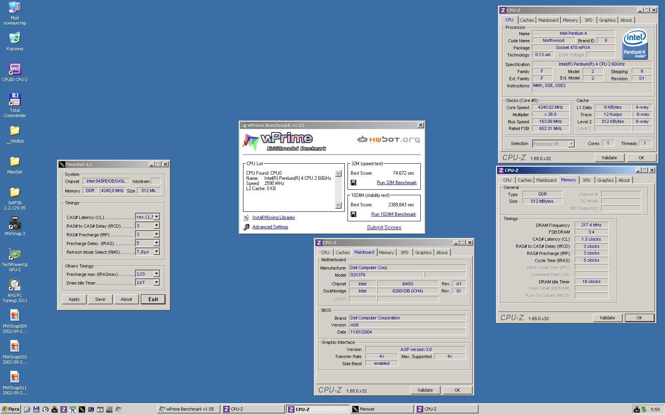Launch the AVG speedometer icon in quick launch
Screen dimensions: 665x415
click(45, 409)
